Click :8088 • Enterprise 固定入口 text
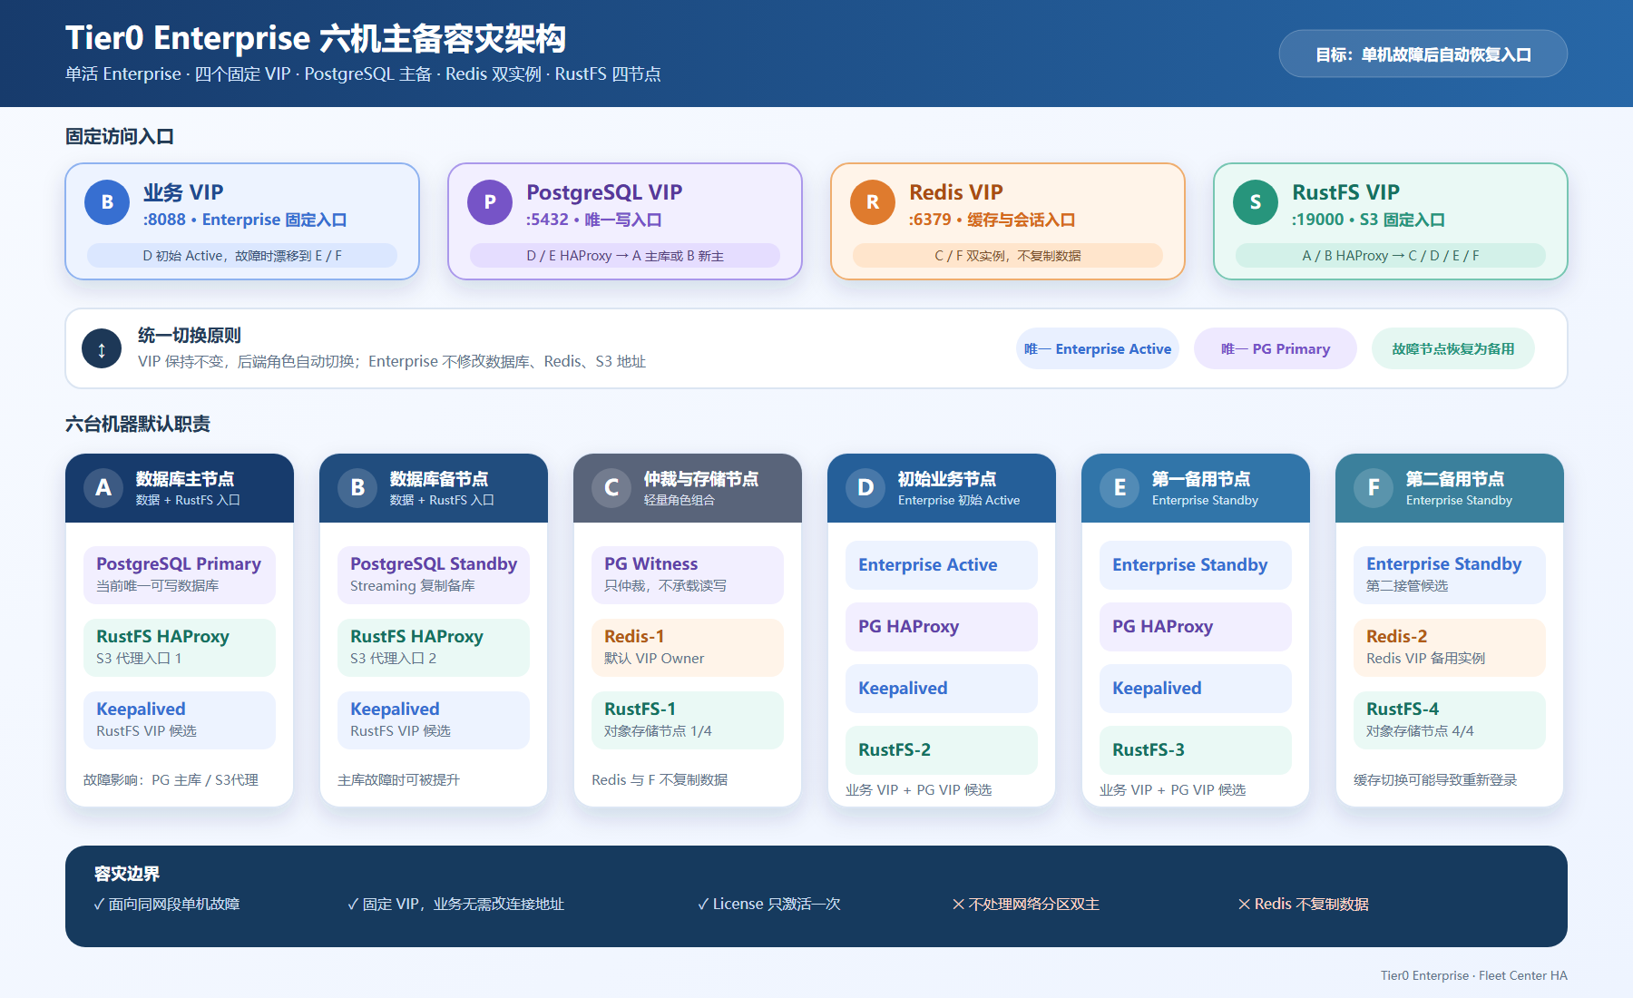 [245, 220]
